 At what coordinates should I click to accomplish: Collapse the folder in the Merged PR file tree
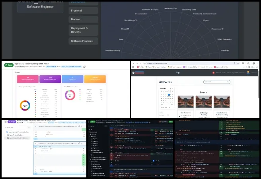click(x=5, y=132)
